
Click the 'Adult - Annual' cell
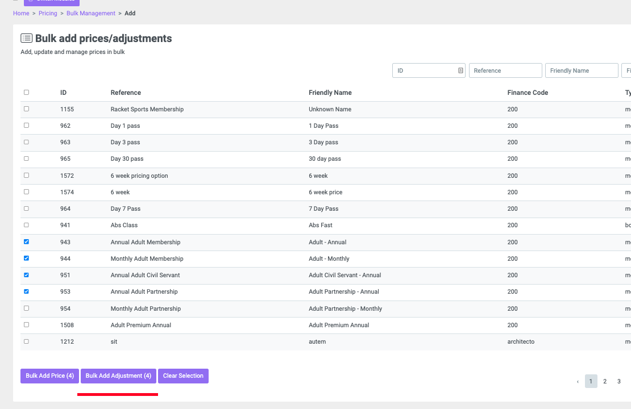[327, 242]
